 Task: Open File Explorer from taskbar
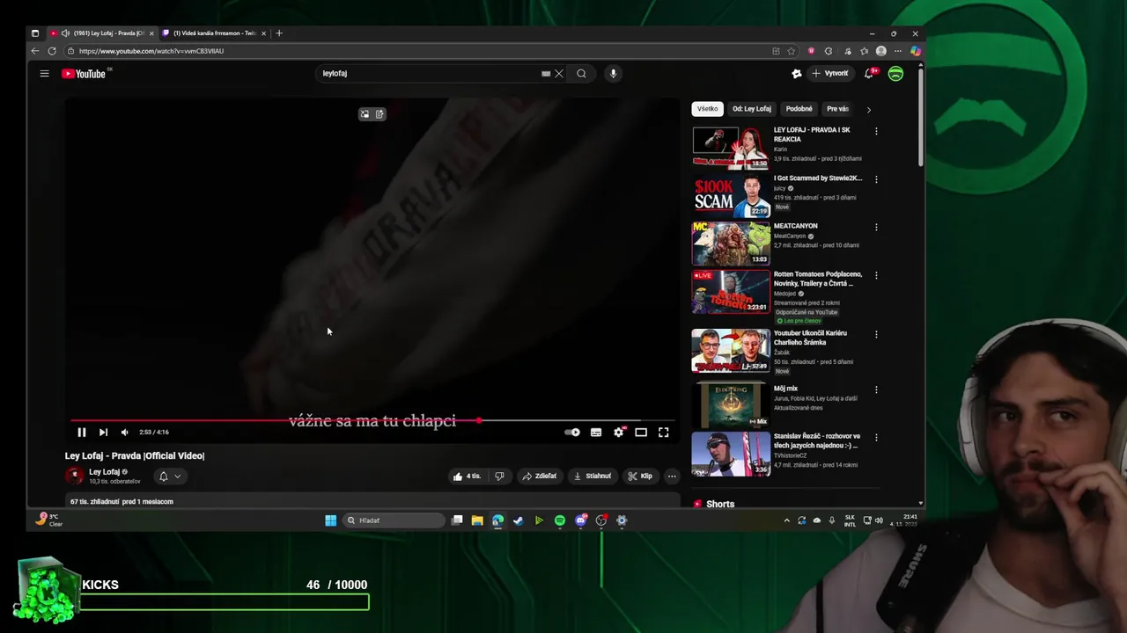click(x=477, y=520)
